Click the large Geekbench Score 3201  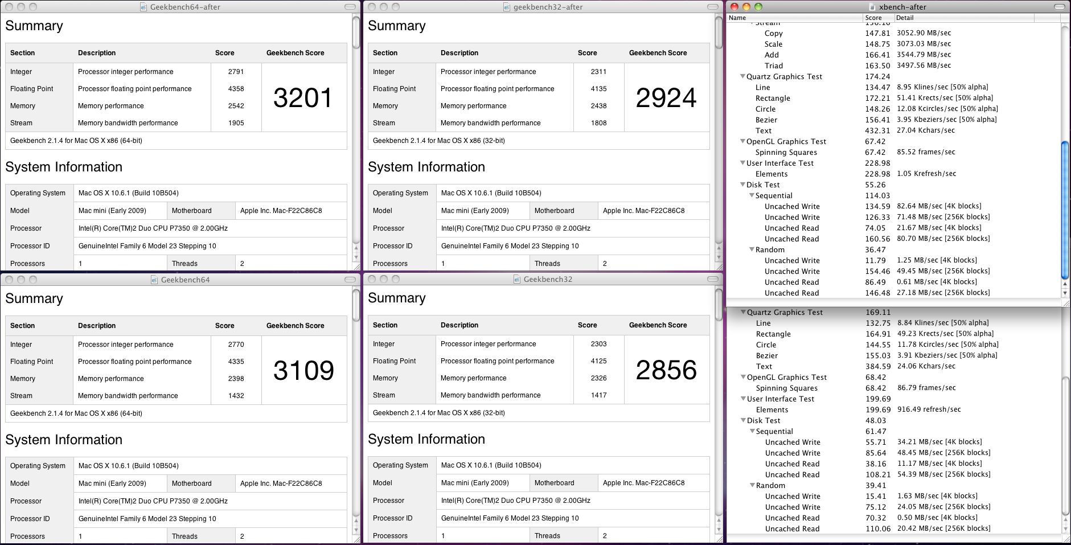[x=303, y=98]
